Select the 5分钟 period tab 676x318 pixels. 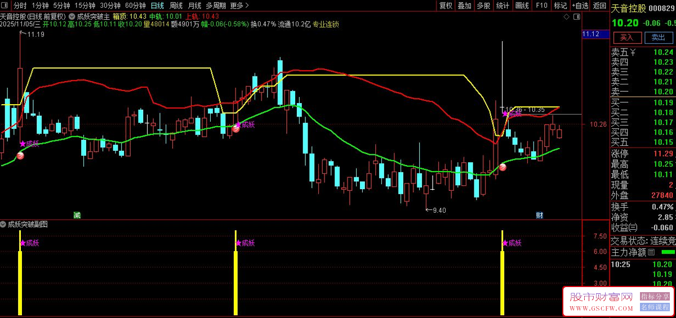[x=61, y=6]
